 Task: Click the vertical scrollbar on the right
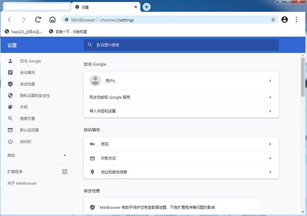pos(303,77)
